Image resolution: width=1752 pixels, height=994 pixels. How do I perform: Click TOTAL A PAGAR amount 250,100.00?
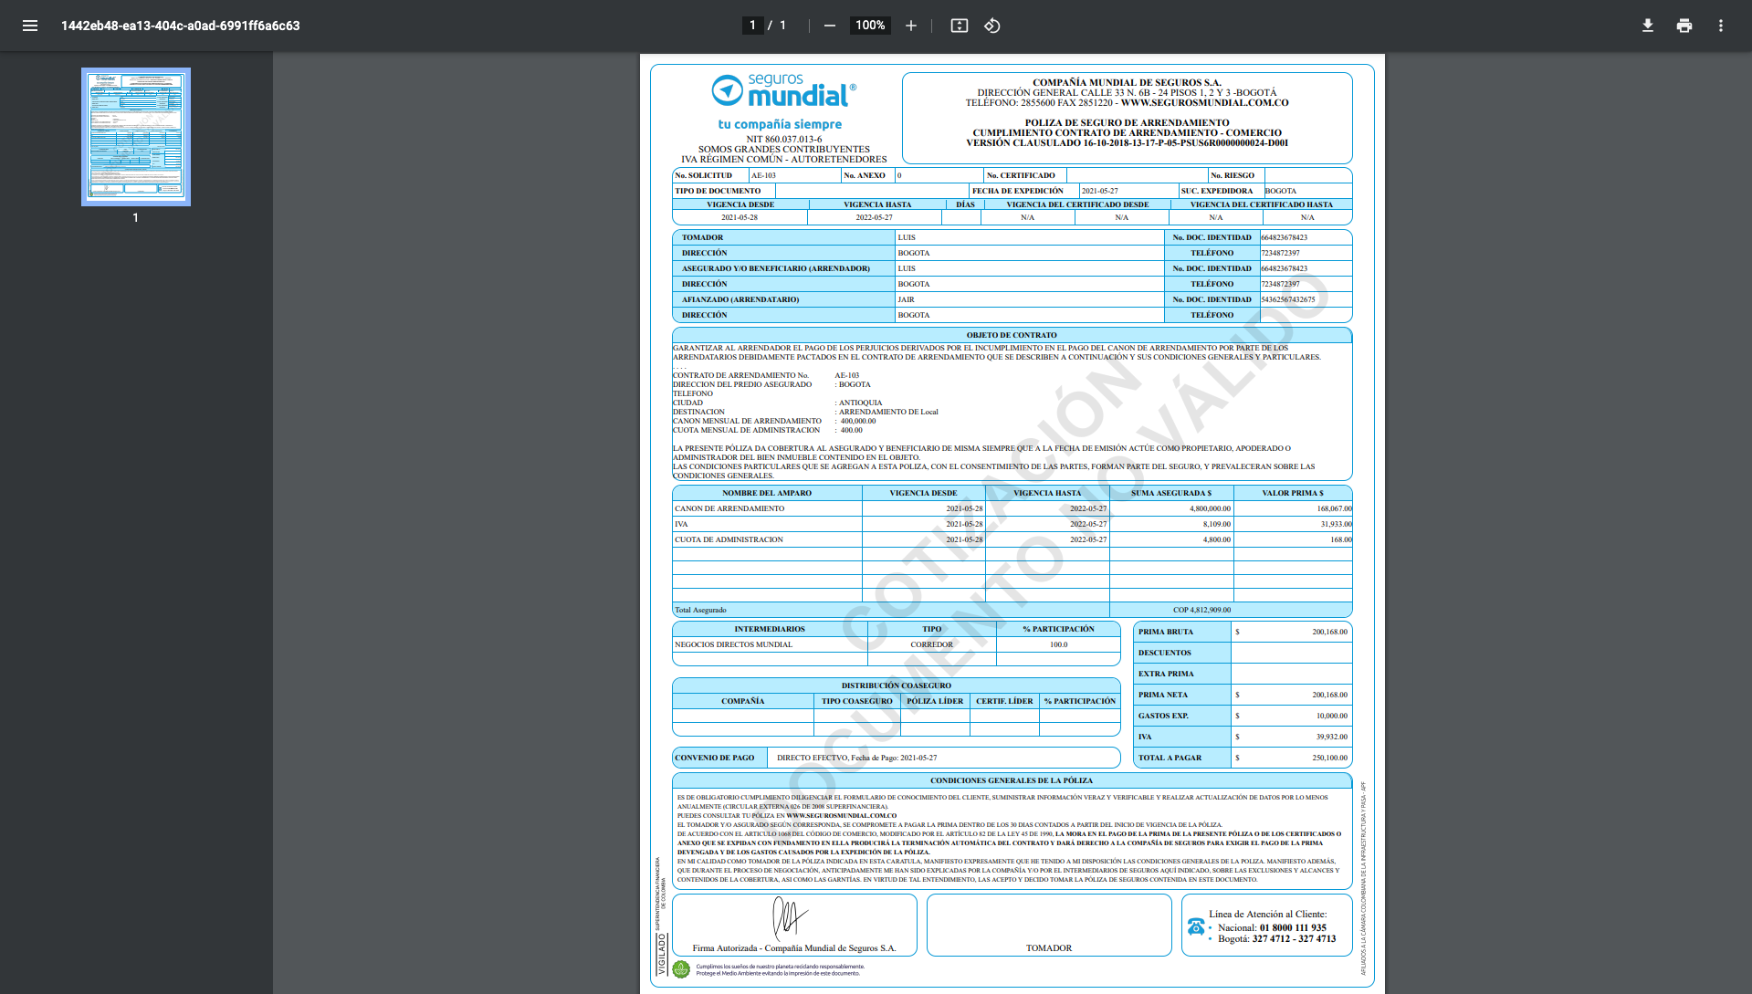point(1329,758)
